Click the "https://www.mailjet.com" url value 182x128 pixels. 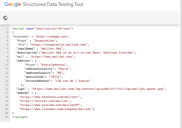[x=51, y=57]
